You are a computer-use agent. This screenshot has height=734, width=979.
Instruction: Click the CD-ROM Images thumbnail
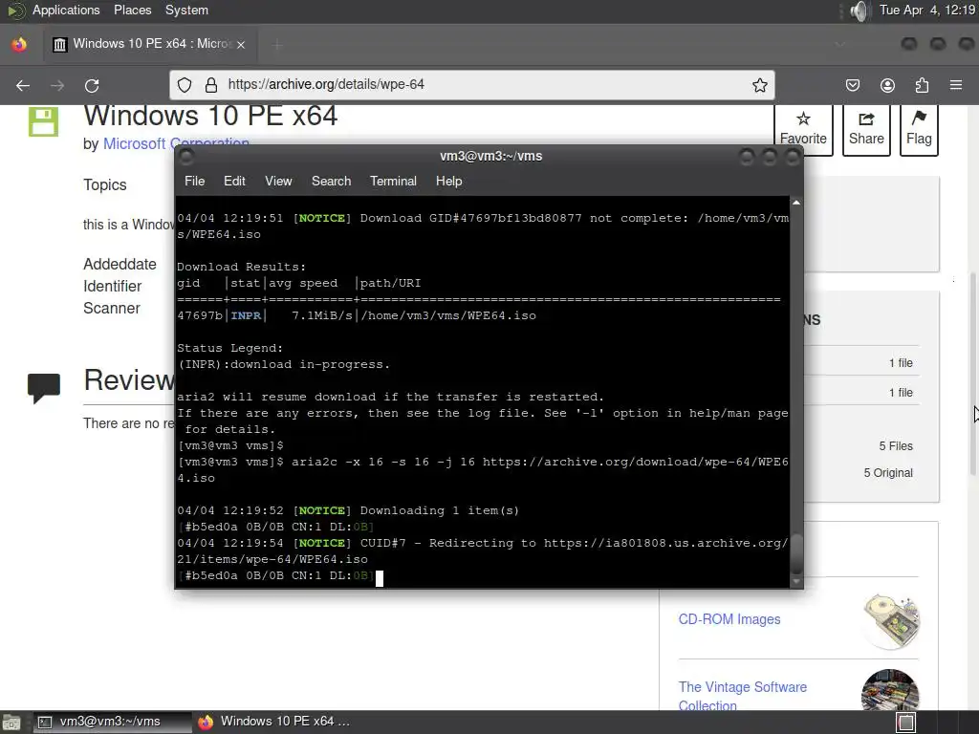click(890, 620)
